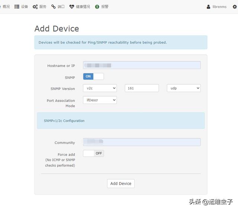Click the 'SNMP Version' label
Image resolution: width=238 pixels, height=210 pixels.
[x=63, y=88]
